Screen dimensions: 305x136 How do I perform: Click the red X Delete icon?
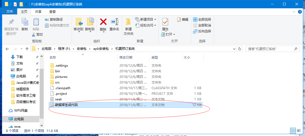103,22
